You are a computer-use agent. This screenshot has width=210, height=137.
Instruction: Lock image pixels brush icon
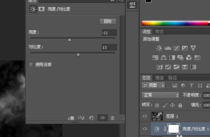pyautogui.click(x=165, y=105)
